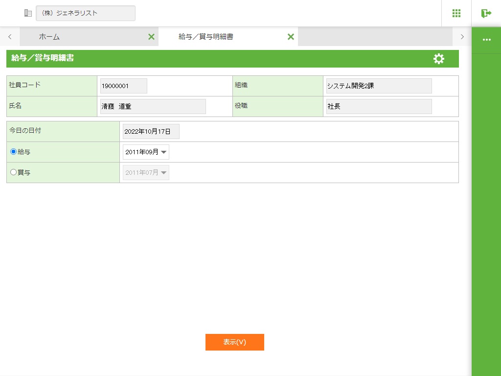Click the 社員コード field showing 19000001

[x=123, y=86]
